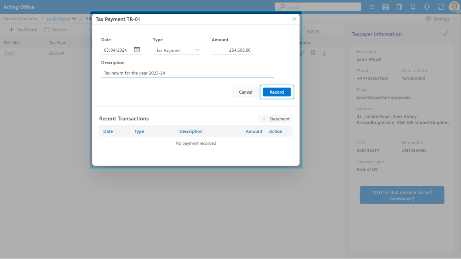Image resolution: width=461 pixels, height=259 pixels.
Task: Open the sticky notes icon
Action: pyautogui.click(x=440, y=7)
